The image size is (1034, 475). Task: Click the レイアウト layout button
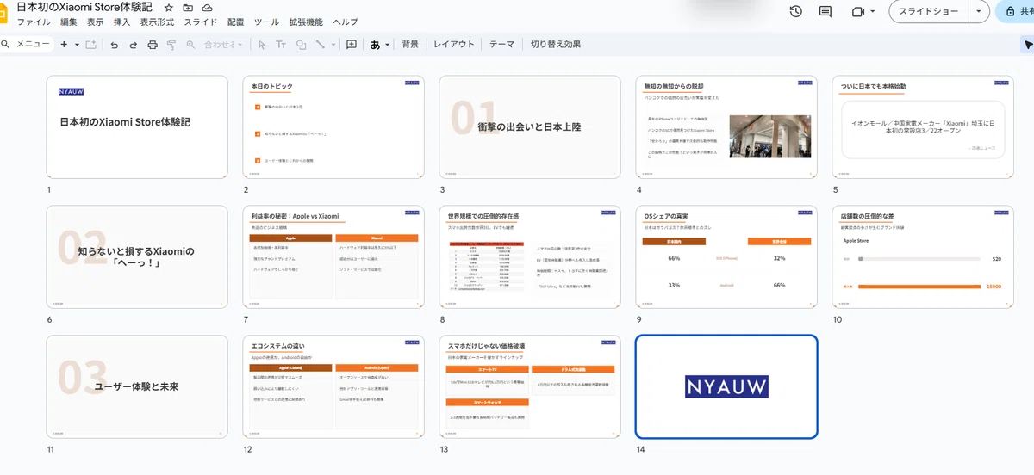point(454,44)
